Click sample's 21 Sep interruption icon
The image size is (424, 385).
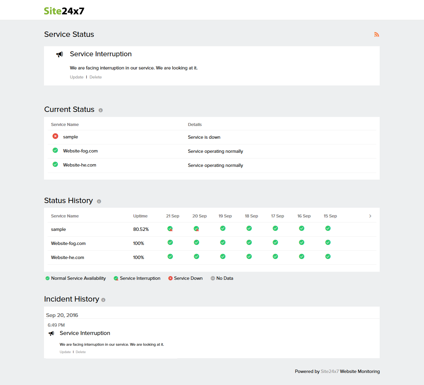tap(170, 229)
